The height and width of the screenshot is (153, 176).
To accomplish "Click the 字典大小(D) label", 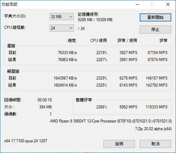I will coord(15,16).
